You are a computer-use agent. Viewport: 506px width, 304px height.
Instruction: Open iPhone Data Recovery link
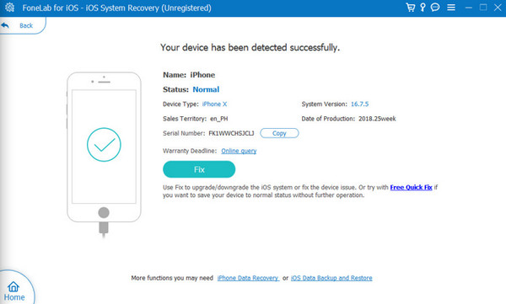248,278
